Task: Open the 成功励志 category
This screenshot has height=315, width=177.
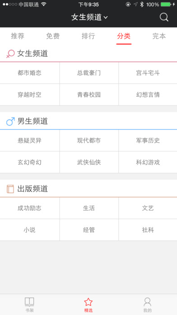Action: click(30, 208)
